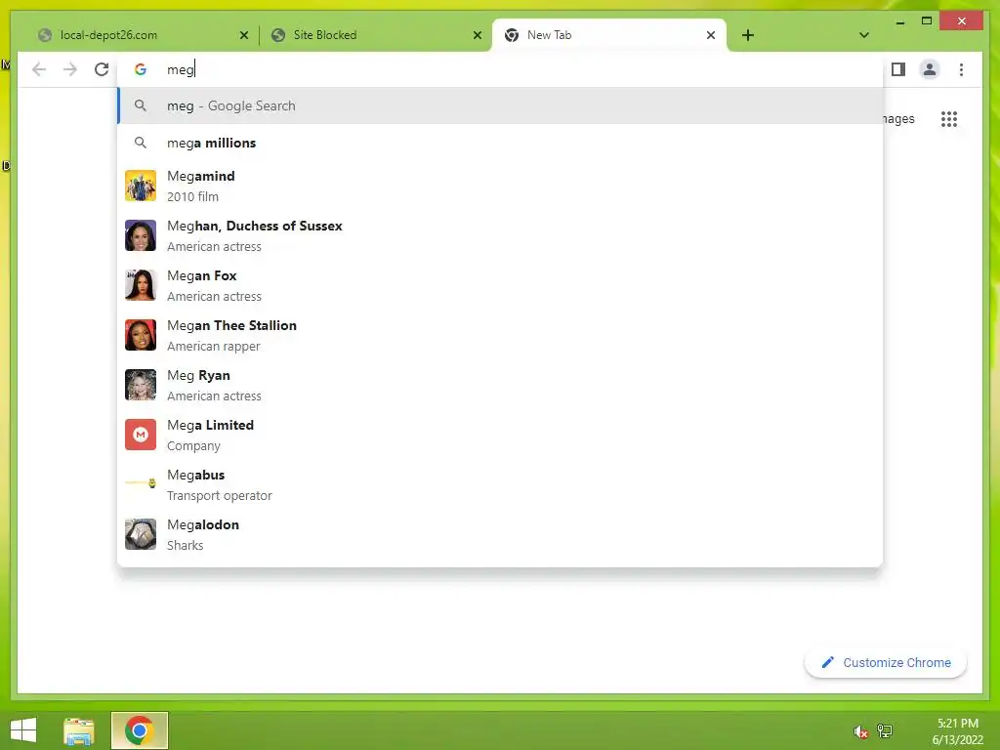This screenshot has width=1000, height=750.
Task: Choose the meg - Google Search suggestion
Action: [x=500, y=105]
